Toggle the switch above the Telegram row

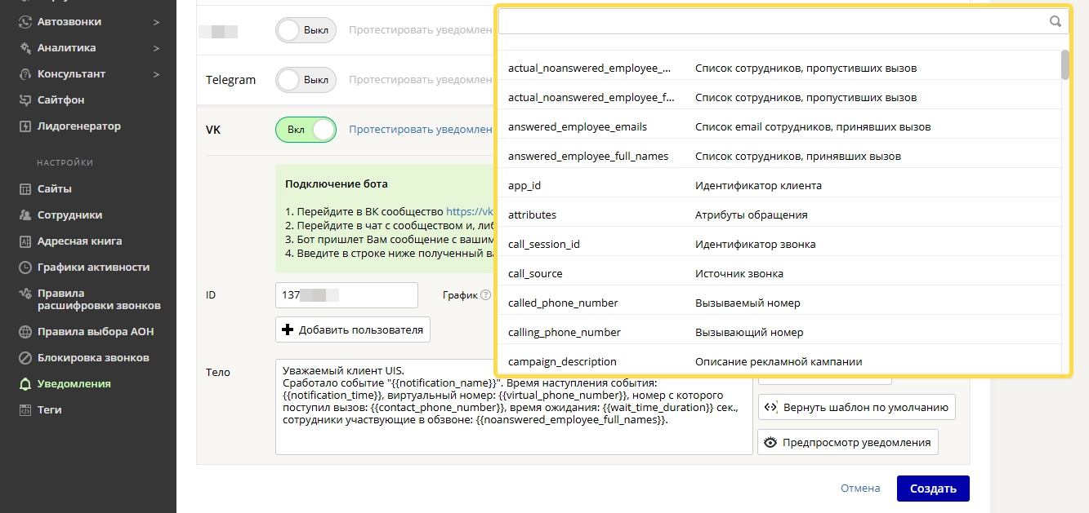click(306, 30)
